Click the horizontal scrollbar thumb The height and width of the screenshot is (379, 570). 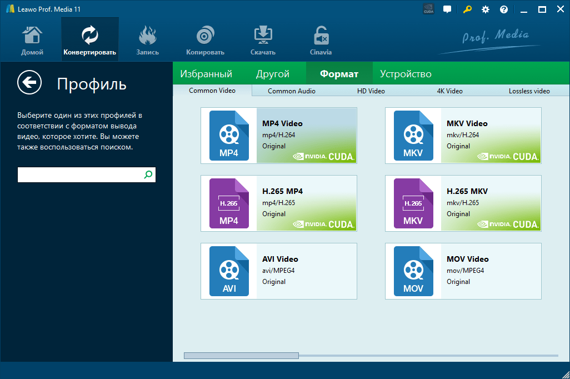(241, 355)
